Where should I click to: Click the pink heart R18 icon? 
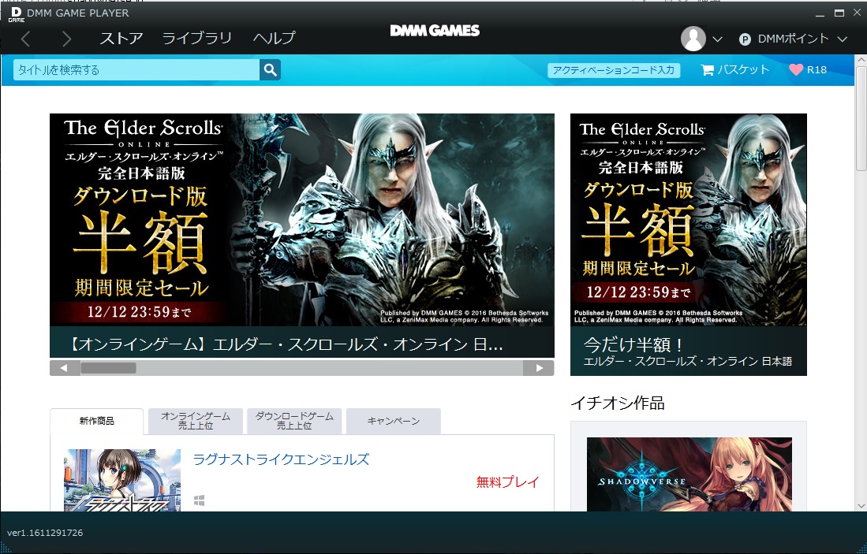point(796,69)
